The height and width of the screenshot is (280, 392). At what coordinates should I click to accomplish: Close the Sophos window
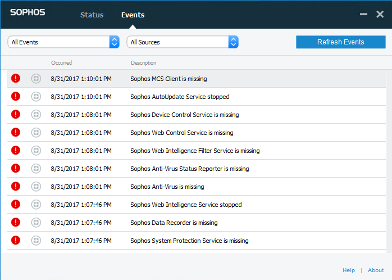click(x=380, y=14)
